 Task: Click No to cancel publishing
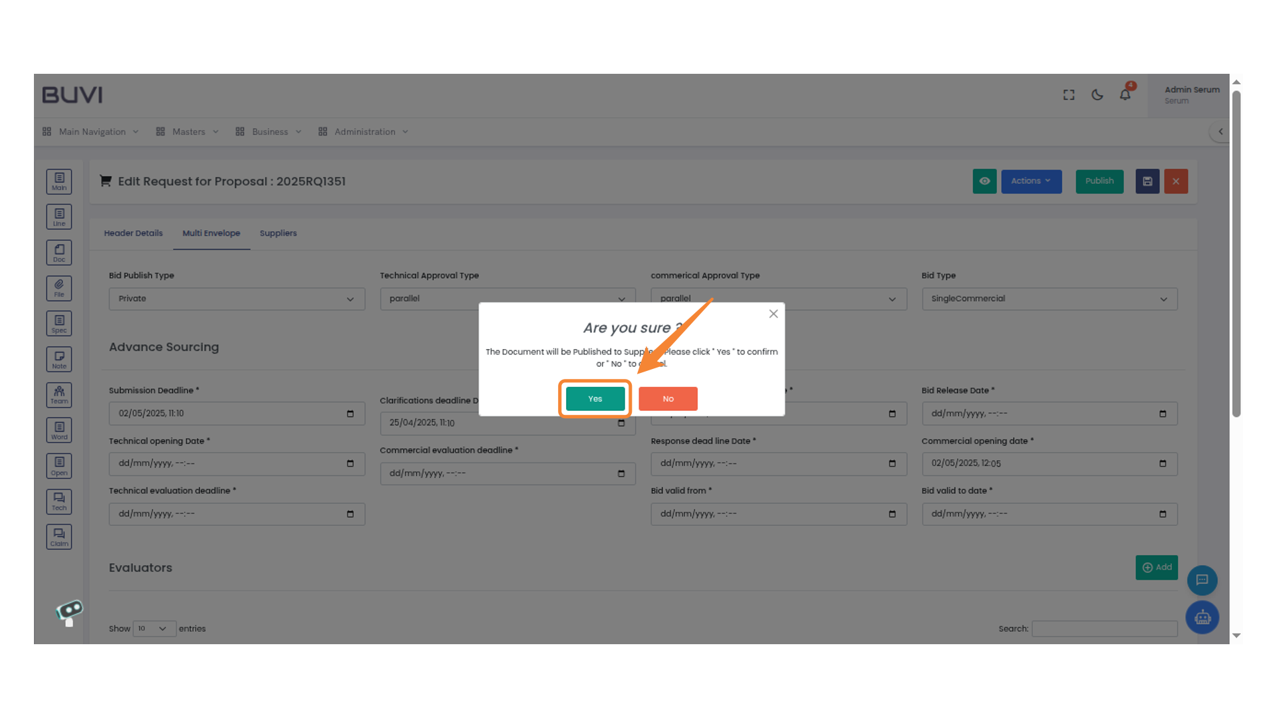click(668, 399)
